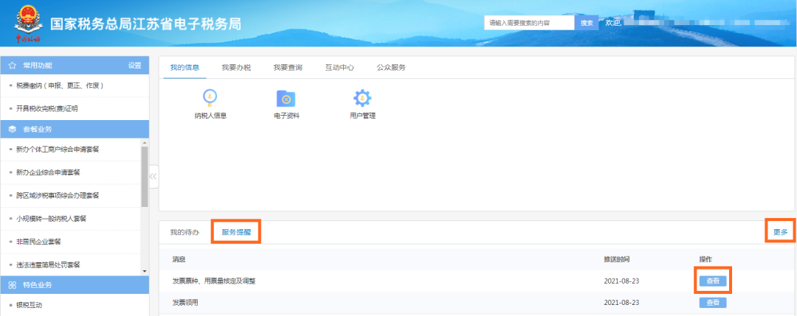Click the message 发票票种、用票量核定及调整

214,281
